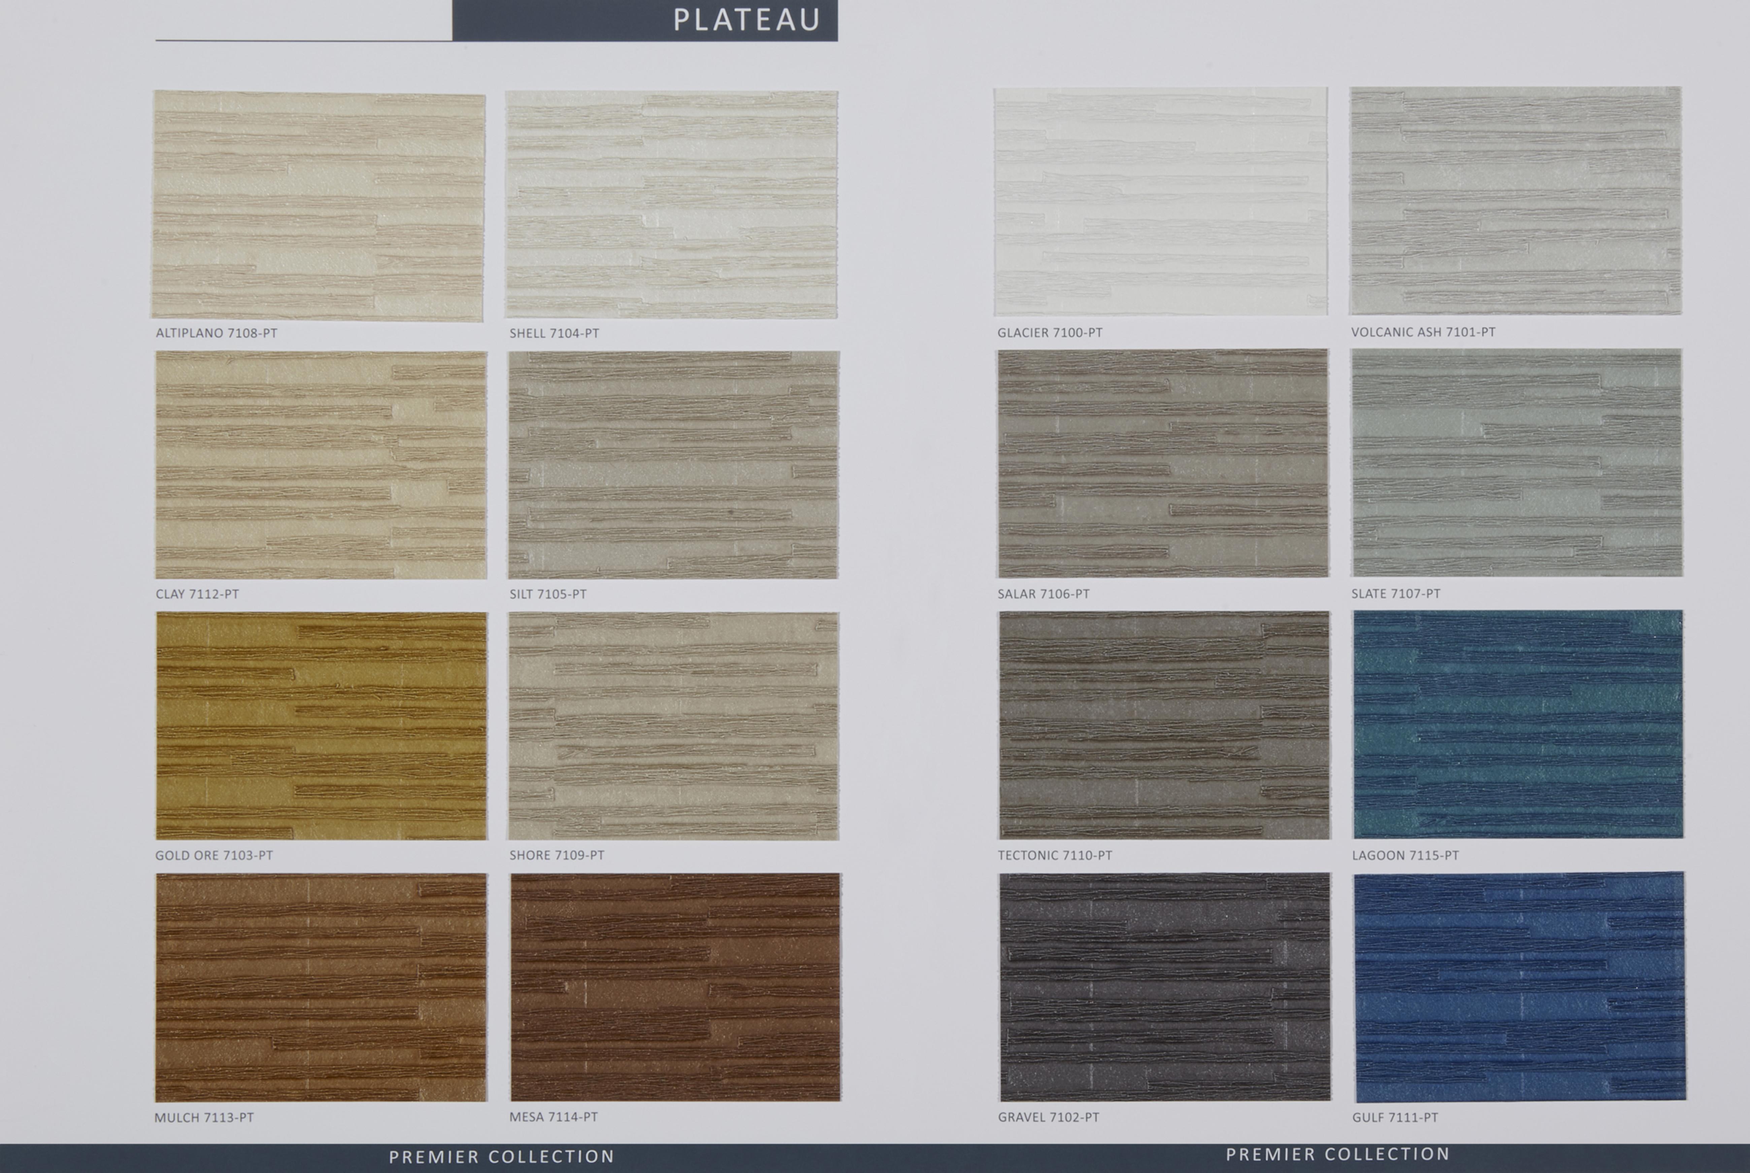Click the Altiplano 7108-PT swatch
The width and height of the screenshot is (1750, 1173).
click(319, 206)
